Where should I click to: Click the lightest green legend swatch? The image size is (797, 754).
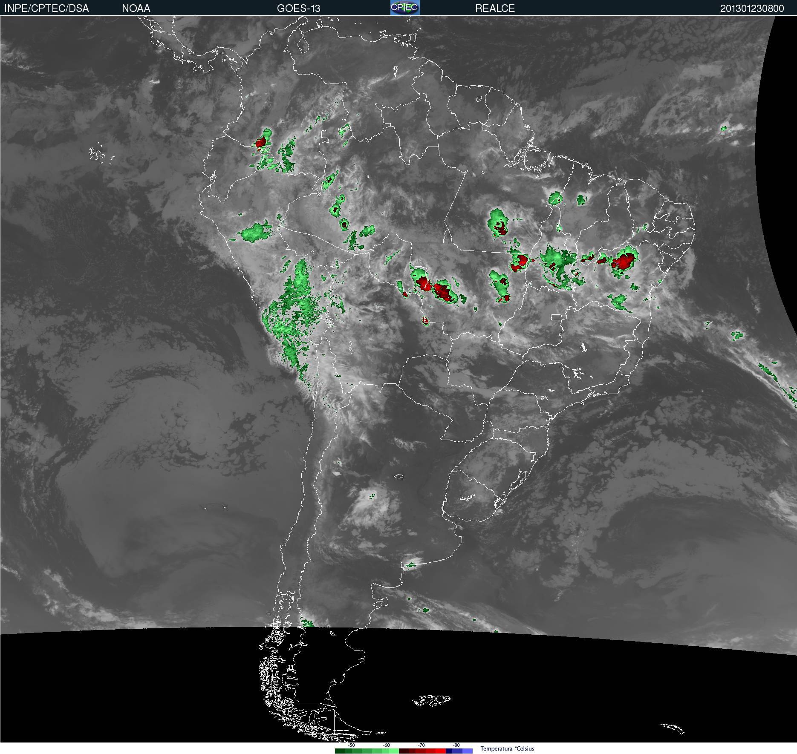pos(394,751)
